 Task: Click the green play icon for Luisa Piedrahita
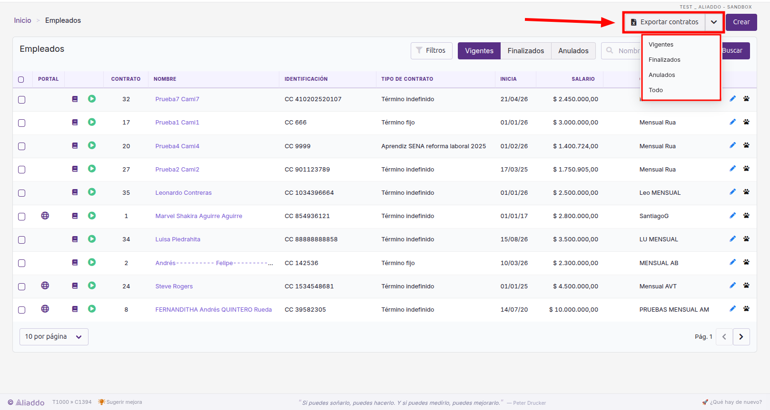(x=92, y=239)
